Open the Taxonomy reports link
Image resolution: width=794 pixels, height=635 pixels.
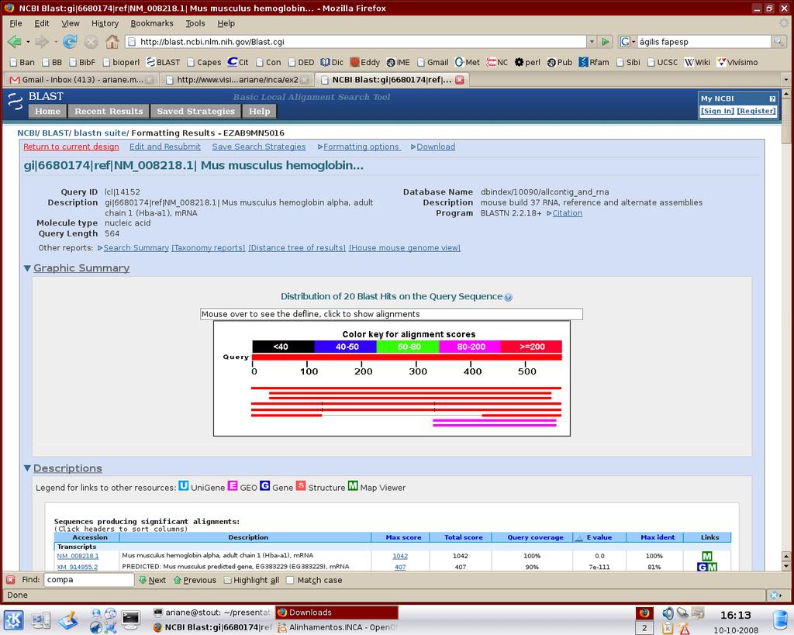click(x=208, y=247)
